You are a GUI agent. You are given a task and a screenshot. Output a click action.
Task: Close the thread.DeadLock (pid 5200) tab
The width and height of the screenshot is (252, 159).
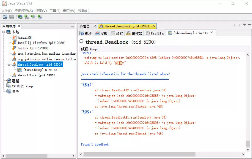(x=154, y=26)
